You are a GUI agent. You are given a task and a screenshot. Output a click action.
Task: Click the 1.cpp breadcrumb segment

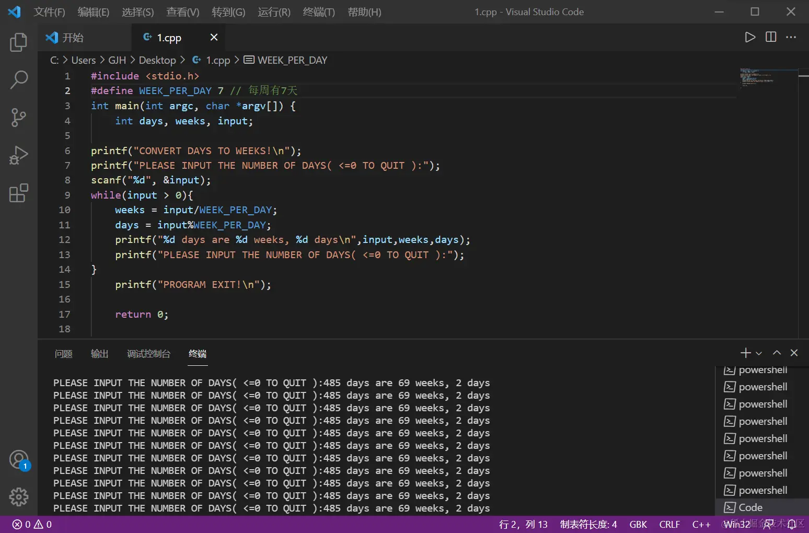point(211,60)
